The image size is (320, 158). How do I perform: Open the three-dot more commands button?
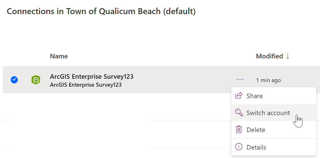point(240,80)
